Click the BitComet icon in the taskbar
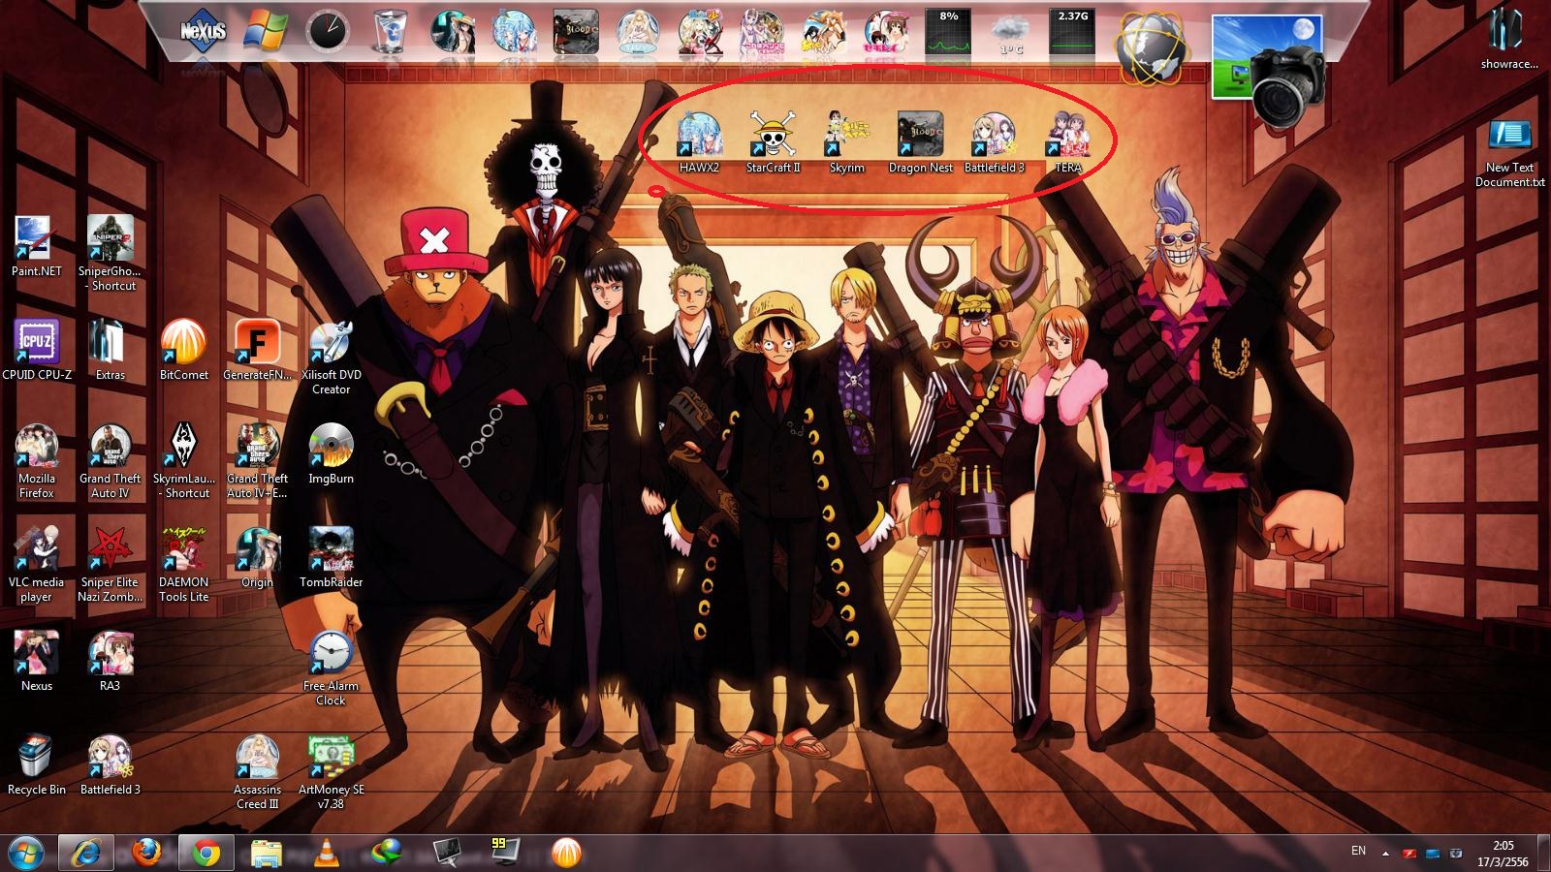1551x872 pixels. pyautogui.click(x=566, y=853)
